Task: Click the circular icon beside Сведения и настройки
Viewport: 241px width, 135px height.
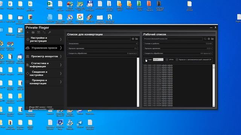Action: [27, 73]
